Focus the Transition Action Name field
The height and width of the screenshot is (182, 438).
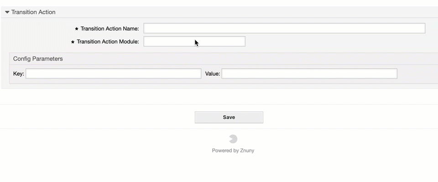(284, 28)
